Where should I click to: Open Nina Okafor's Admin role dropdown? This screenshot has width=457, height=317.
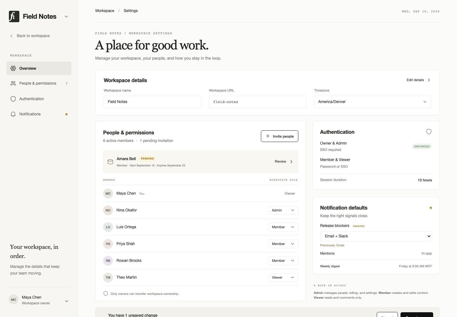pos(283,210)
